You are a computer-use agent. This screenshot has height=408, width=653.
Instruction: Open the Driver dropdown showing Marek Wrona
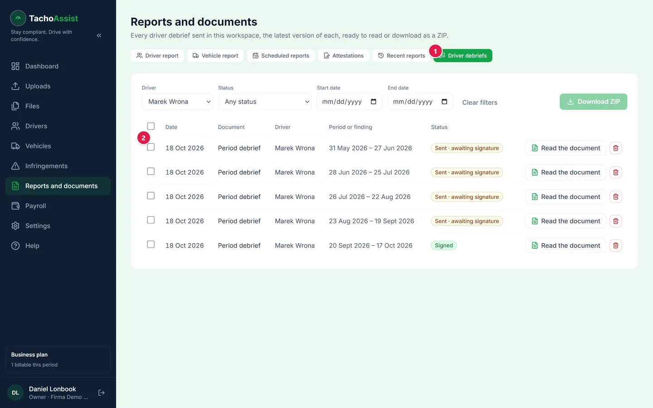(x=177, y=102)
